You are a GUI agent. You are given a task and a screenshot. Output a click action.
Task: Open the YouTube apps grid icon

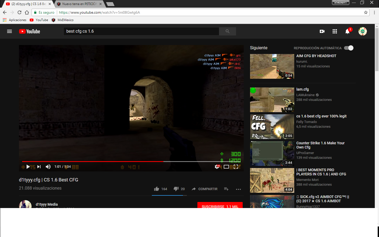[335, 31]
